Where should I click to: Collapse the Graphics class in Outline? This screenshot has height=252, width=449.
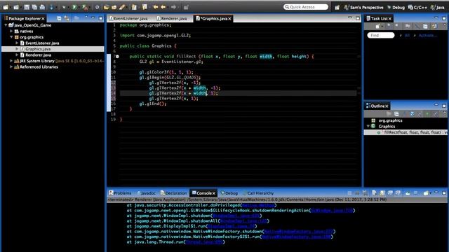(x=368, y=126)
